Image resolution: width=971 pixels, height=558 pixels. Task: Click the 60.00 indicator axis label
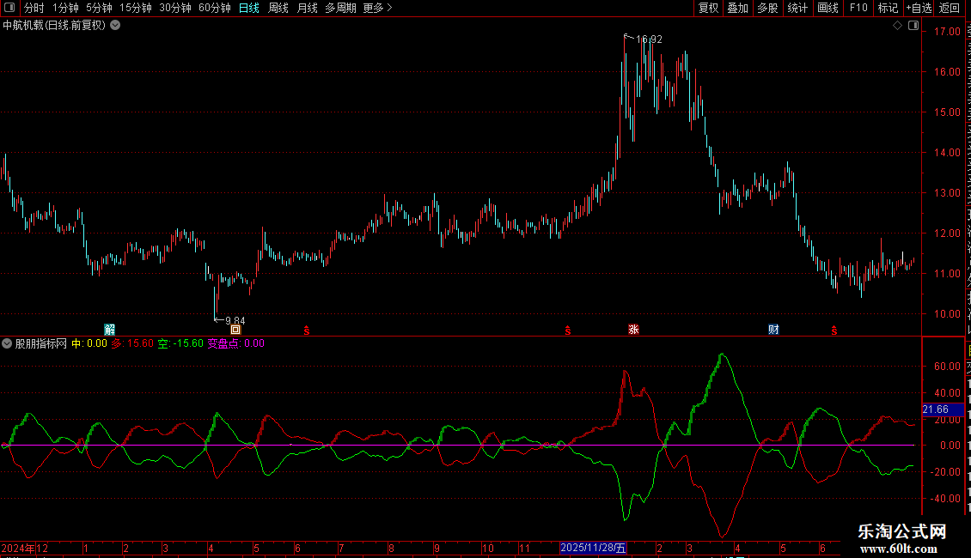(947, 367)
